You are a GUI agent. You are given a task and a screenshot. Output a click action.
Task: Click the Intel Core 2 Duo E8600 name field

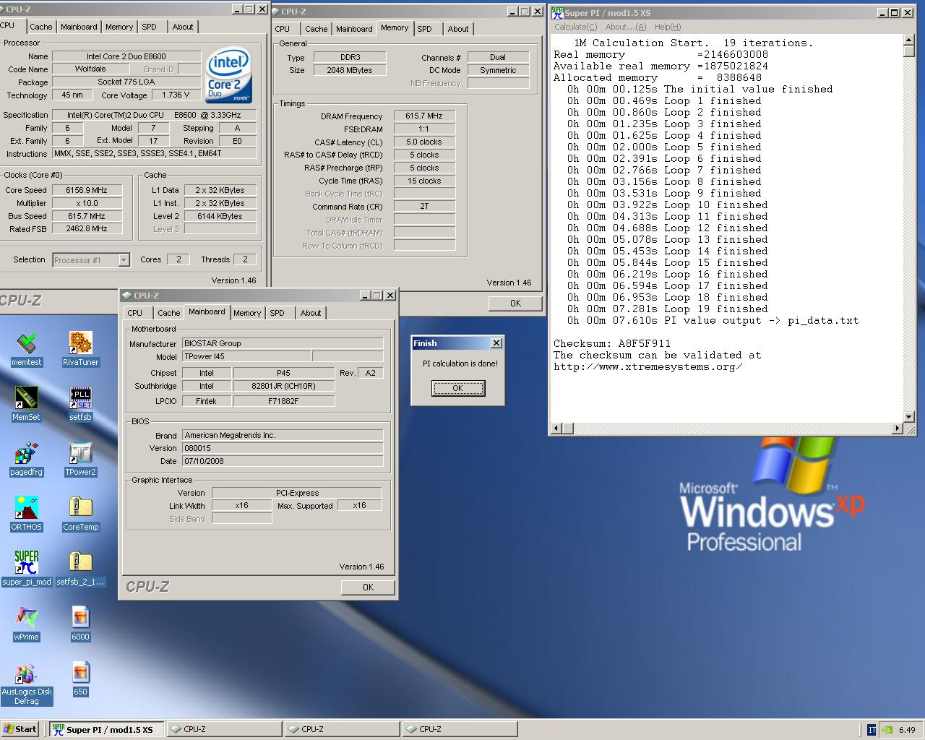(126, 56)
